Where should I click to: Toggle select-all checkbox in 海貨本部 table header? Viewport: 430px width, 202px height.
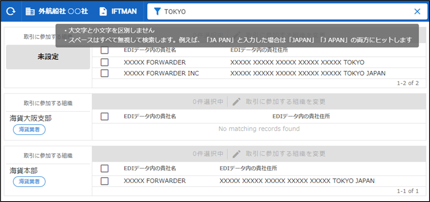tap(105, 168)
